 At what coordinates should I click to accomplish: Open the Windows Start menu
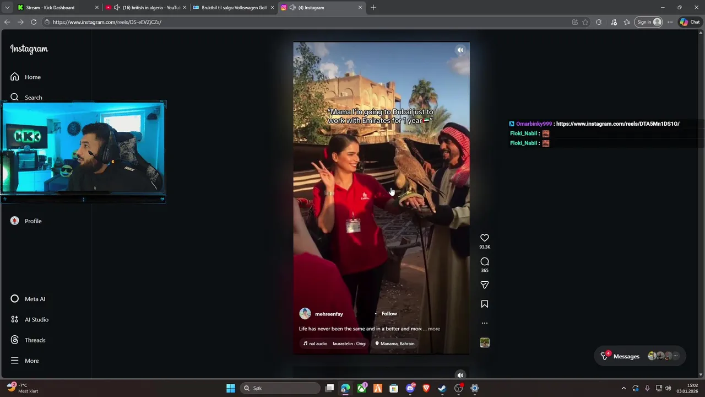point(231,388)
